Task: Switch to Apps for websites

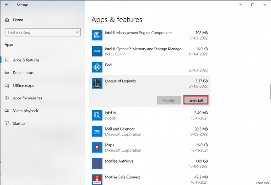Action: [x=27, y=98]
